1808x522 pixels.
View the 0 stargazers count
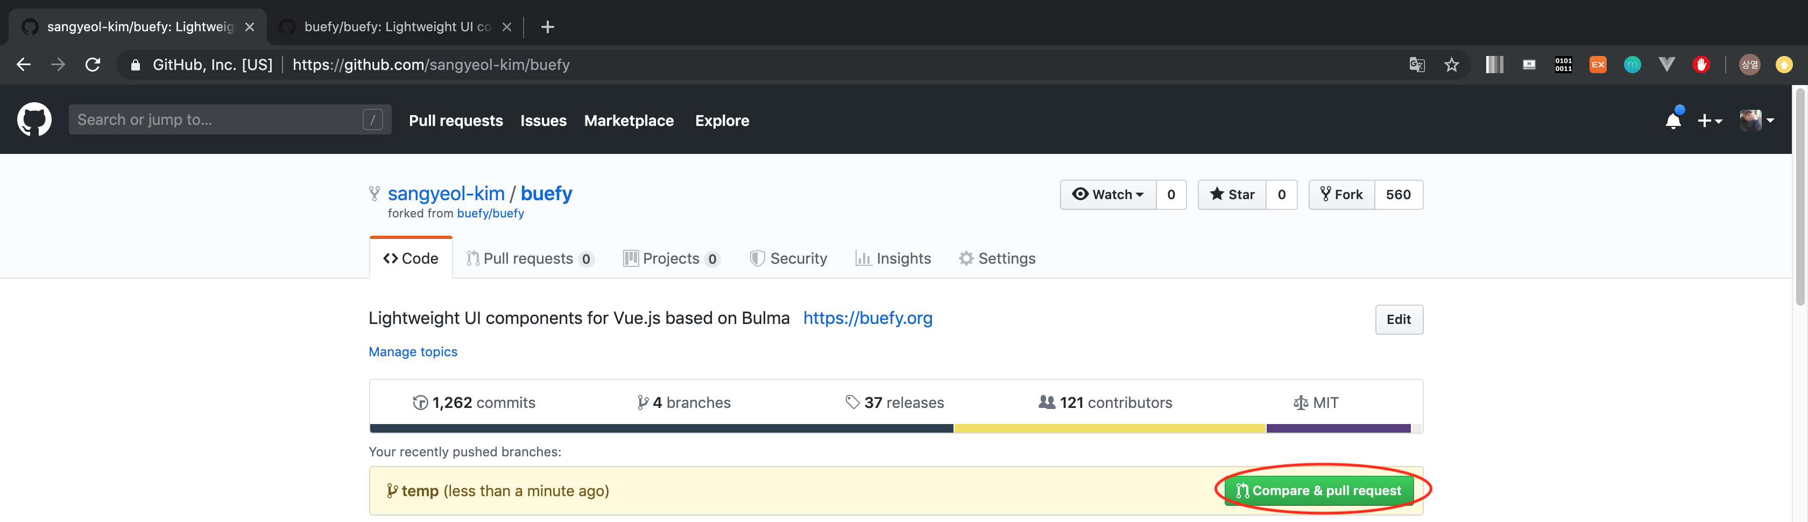tap(1282, 194)
